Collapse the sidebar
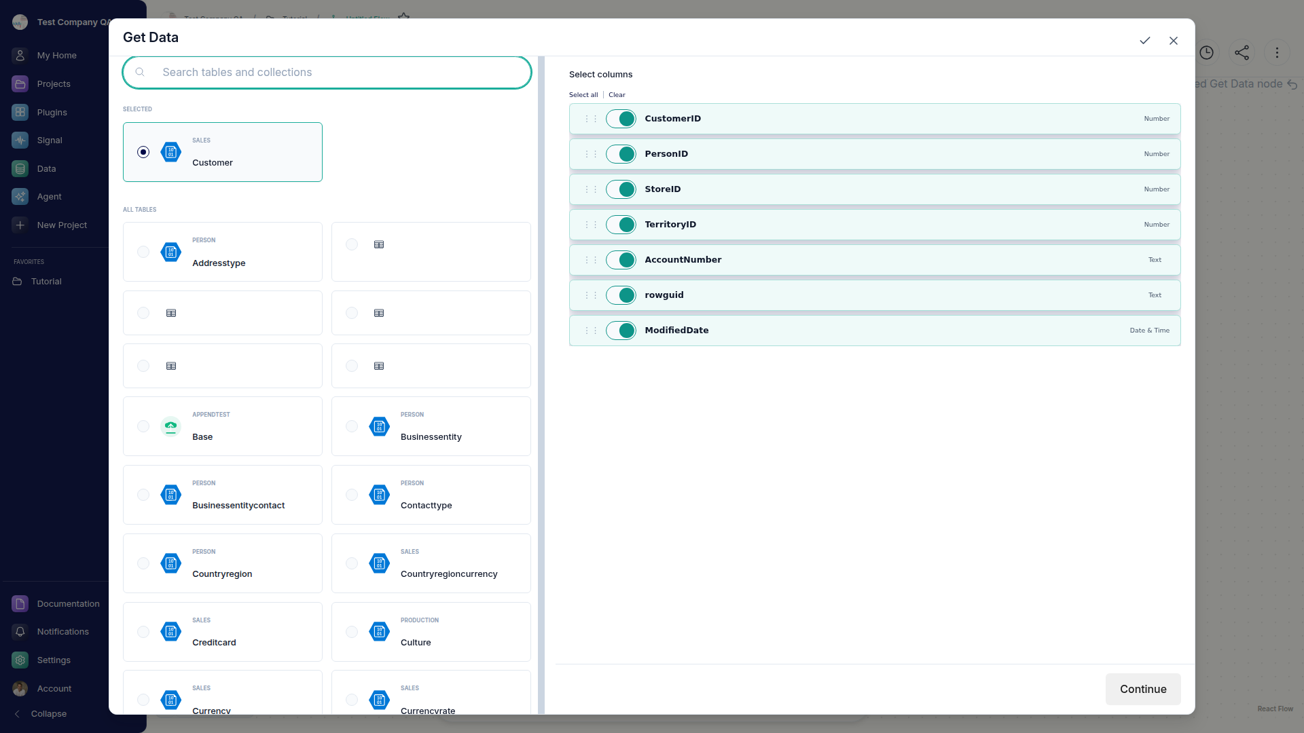 pos(41,714)
